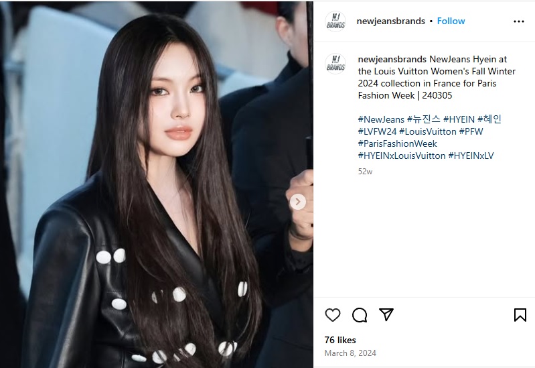This screenshot has width=535, height=368.
Task: Select the post photo
Action: pos(157,184)
